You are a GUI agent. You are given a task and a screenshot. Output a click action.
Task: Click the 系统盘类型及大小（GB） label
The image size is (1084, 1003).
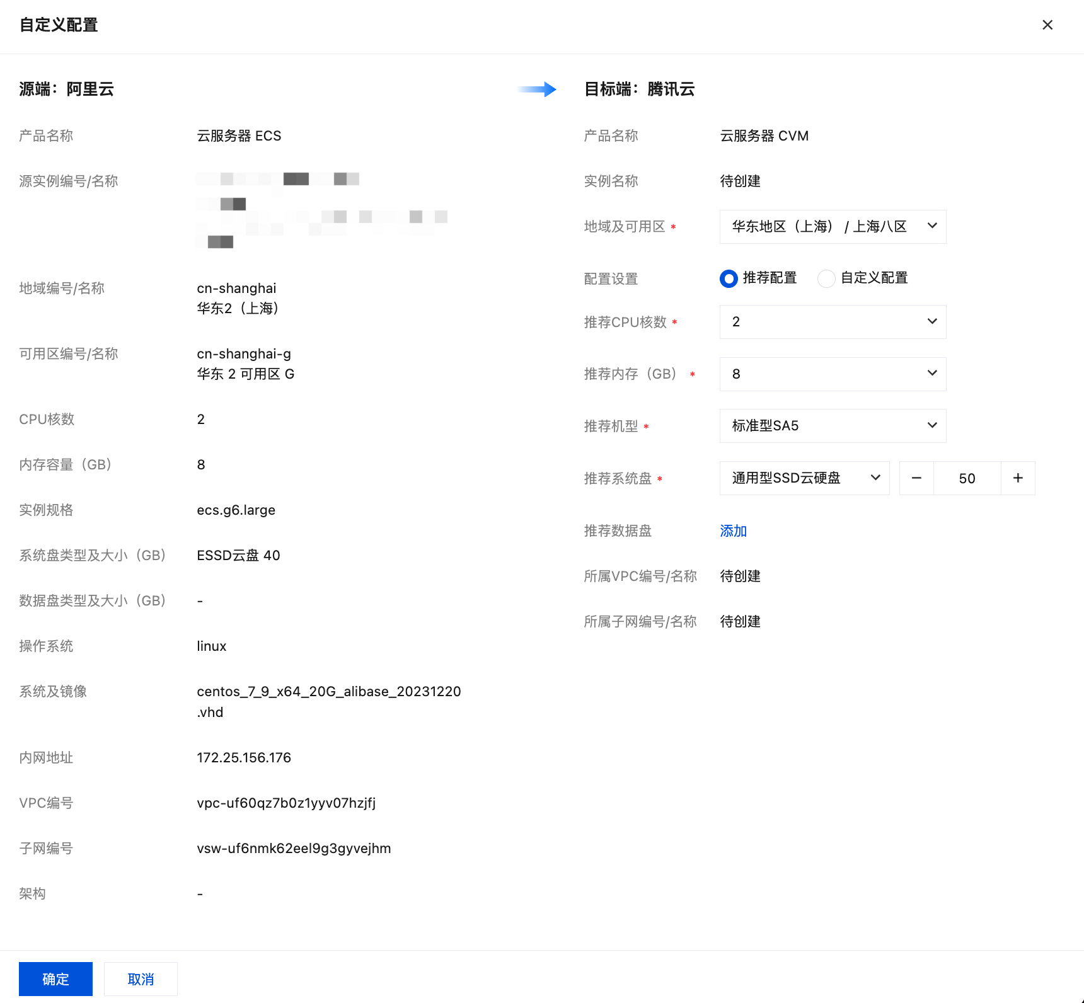tap(93, 555)
